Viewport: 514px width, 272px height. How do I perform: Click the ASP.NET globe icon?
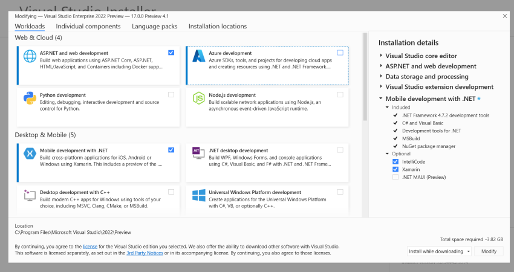pyautogui.click(x=30, y=56)
